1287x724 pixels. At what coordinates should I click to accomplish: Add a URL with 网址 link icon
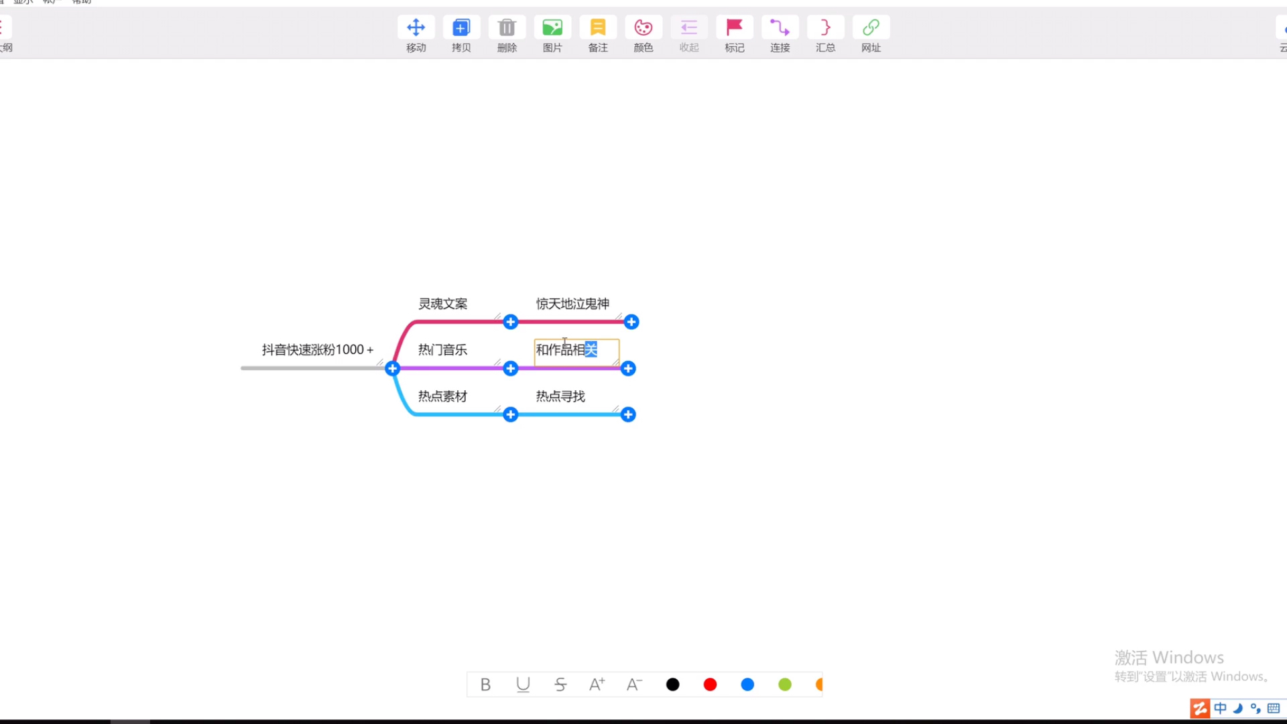tap(871, 27)
